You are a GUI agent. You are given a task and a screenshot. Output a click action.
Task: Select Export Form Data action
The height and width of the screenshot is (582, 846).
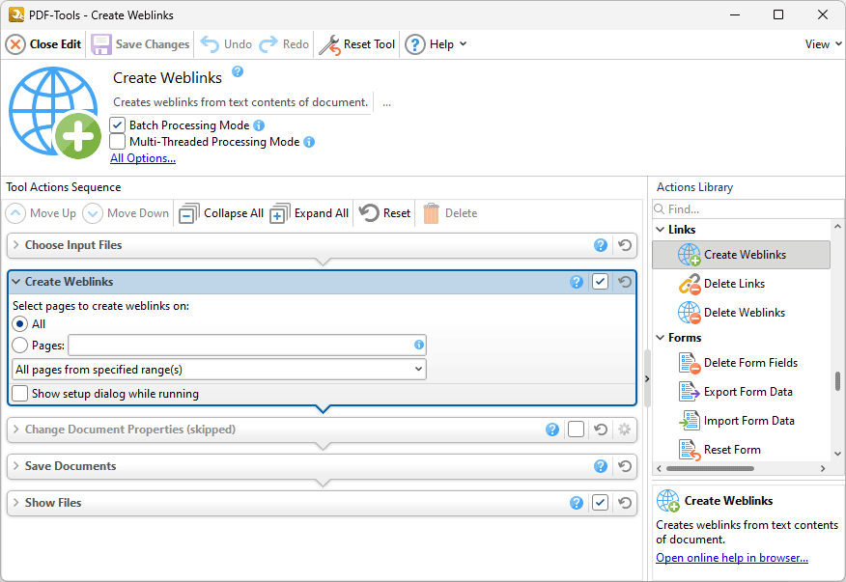[x=742, y=392]
